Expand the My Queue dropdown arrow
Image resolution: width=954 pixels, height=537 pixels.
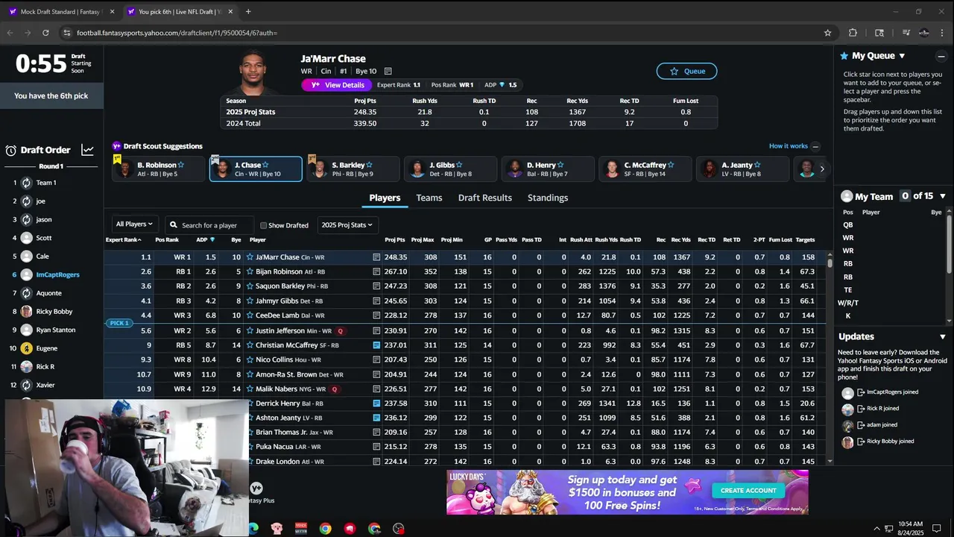click(902, 56)
